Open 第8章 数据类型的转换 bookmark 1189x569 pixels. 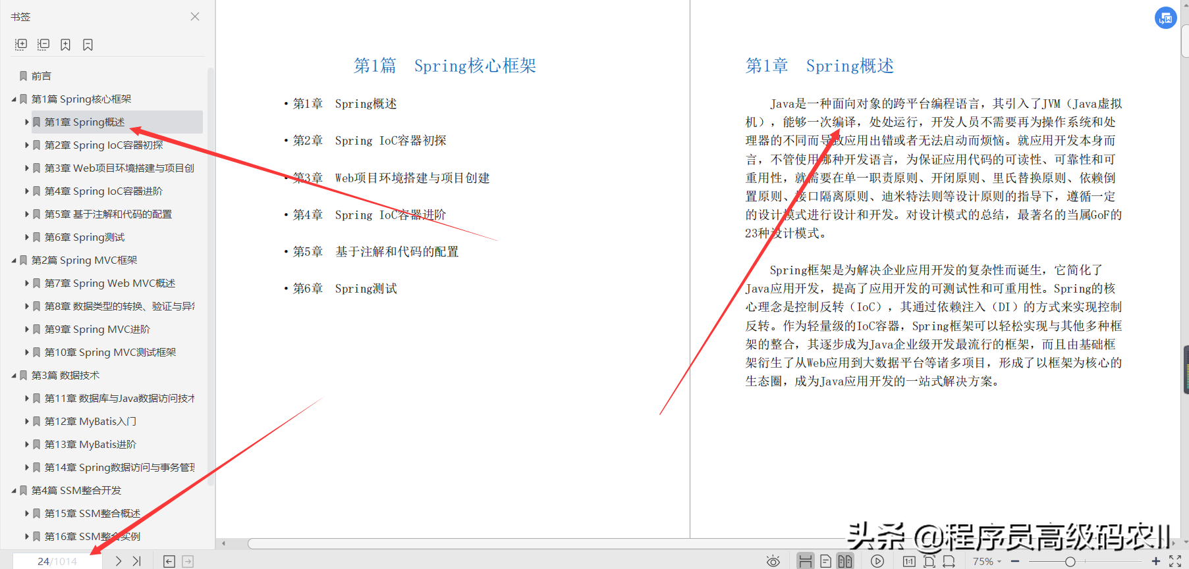[119, 307]
